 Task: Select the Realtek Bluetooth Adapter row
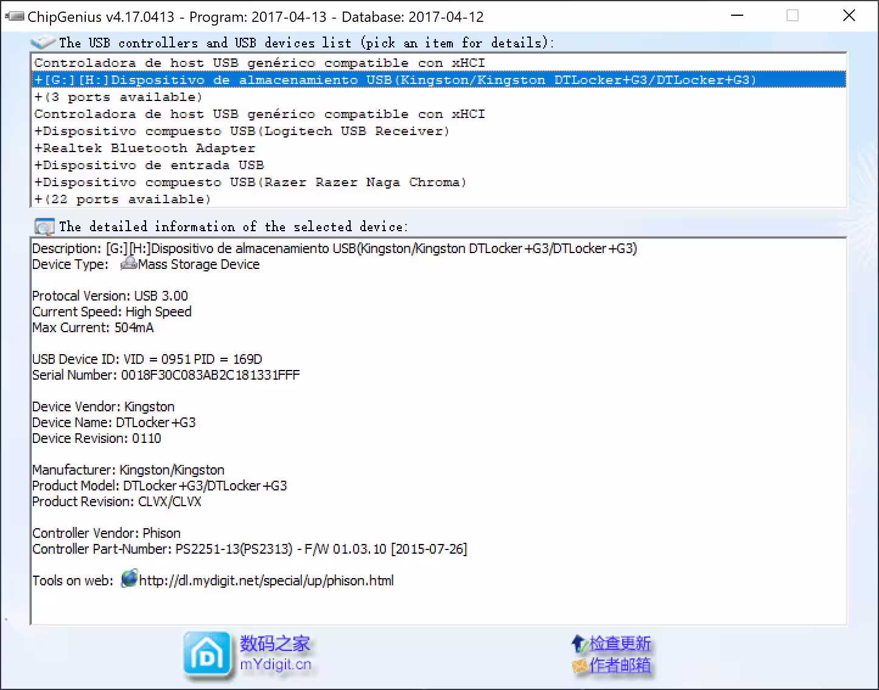[438, 148]
